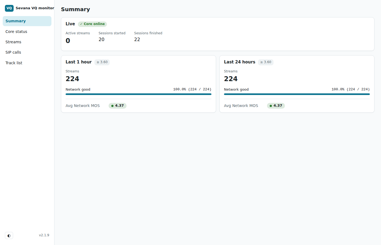Click the Streams count 224 in Last 1 hour
The width and height of the screenshot is (381, 245).
[x=72, y=79]
